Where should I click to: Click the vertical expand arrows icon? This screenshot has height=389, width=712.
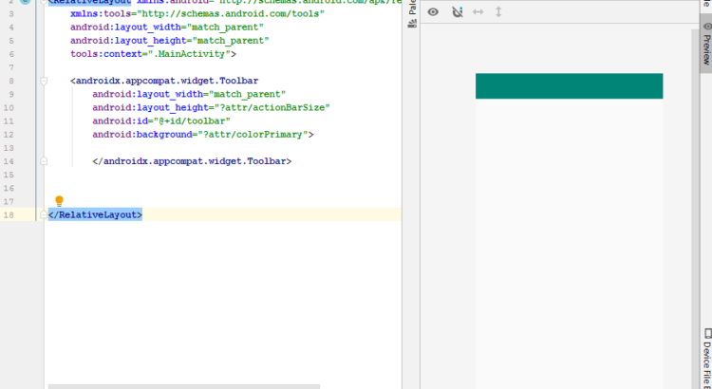tap(499, 11)
